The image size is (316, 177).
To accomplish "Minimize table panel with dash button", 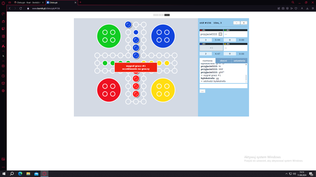I will click(x=236, y=23).
